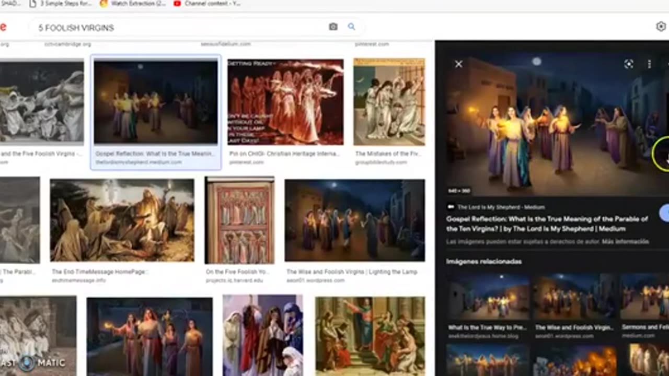Open related image 'What Is the True Way to Pre...'
669x376 pixels.
pos(488,296)
